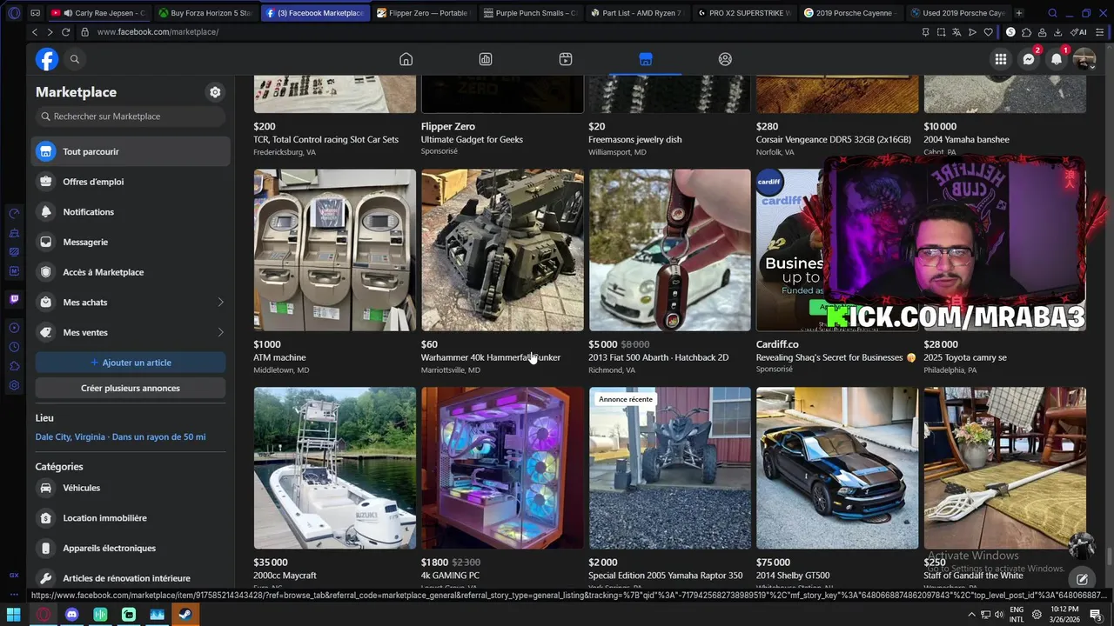The height and width of the screenshot is (626, 1114).
Task: Open Articles de rénovation intérieure category
Action: tap(131, 578)
